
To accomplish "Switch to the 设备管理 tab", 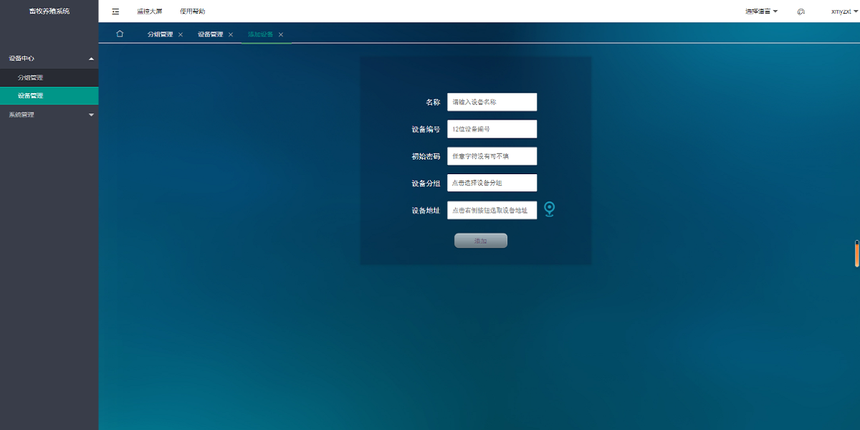I will 210,34.
